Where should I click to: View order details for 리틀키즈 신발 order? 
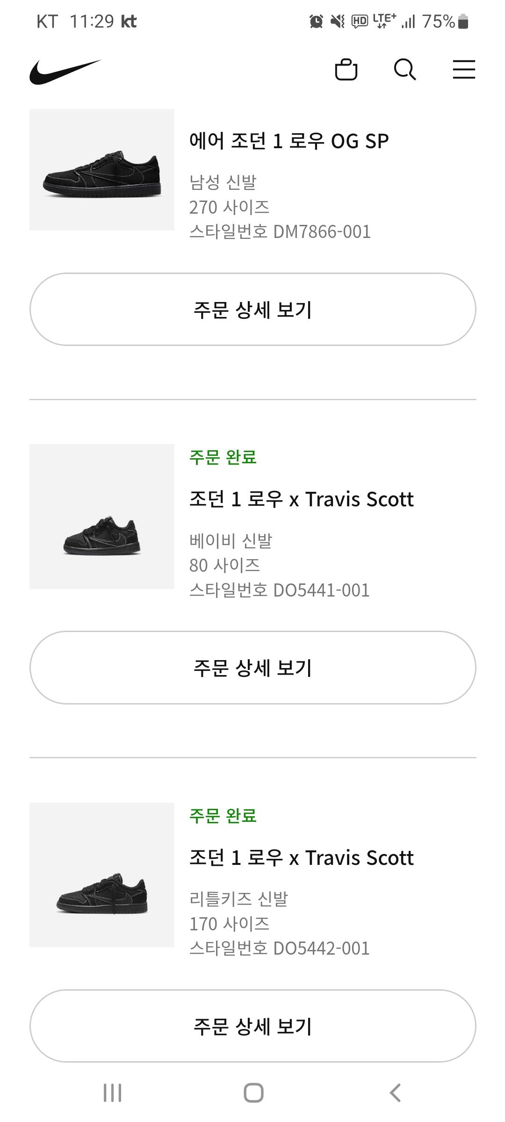252,1026
